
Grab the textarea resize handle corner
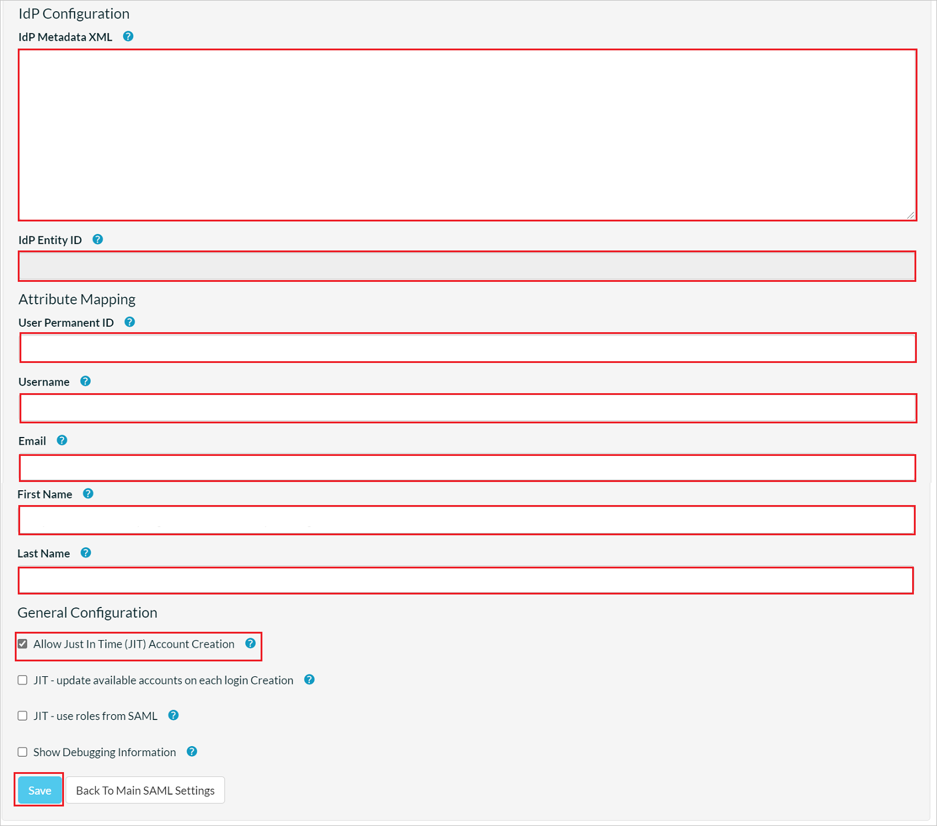tap(910, 215)
